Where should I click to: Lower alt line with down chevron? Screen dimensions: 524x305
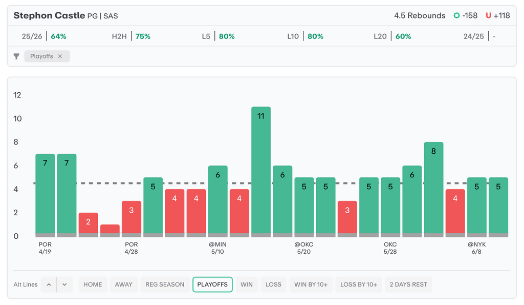pyautogui.click(x=65, y=284)
